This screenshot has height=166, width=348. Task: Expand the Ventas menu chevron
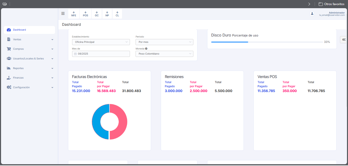tap(52, 39)
